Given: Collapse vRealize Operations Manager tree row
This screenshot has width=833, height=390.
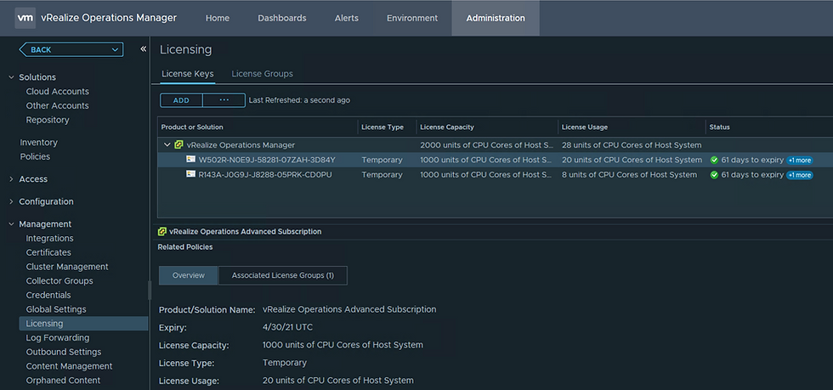Looking at the screenshot, I should [167, 144].
